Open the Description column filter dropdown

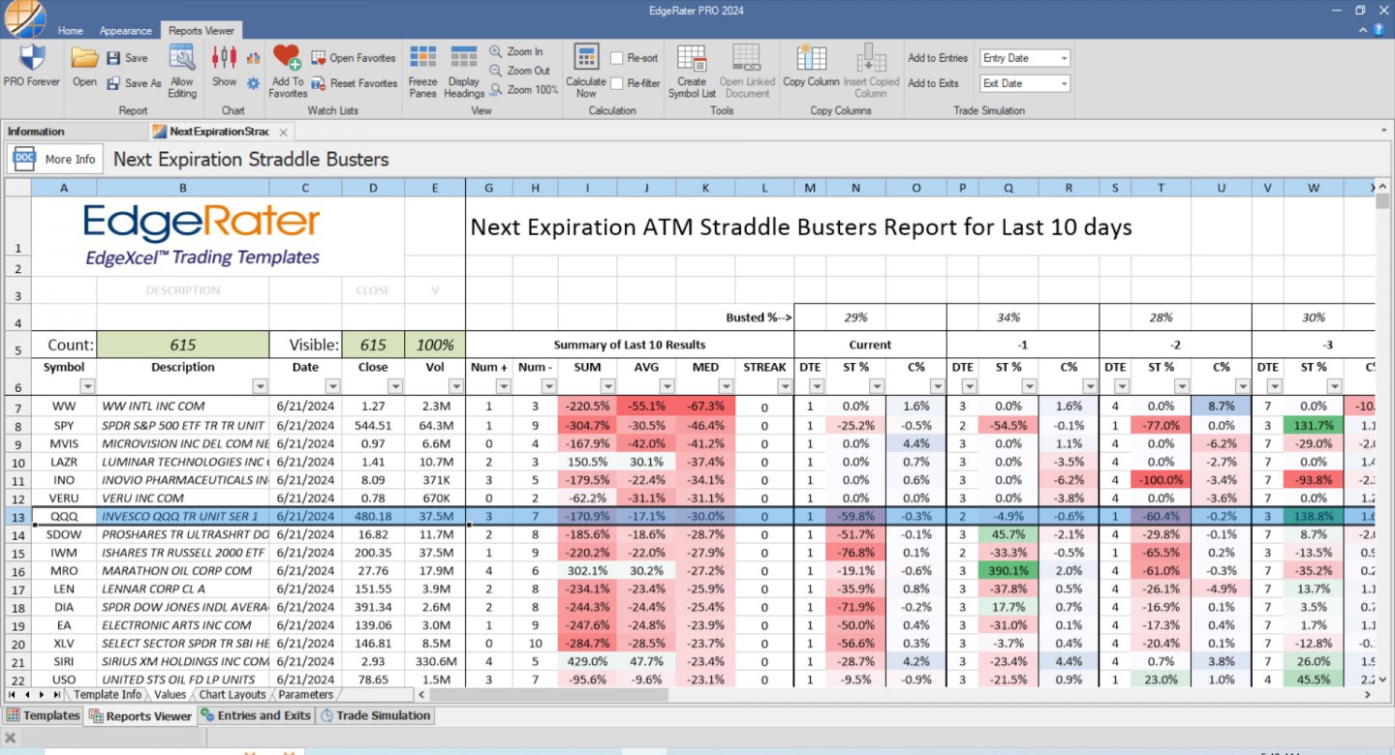(x=260, y=386)
